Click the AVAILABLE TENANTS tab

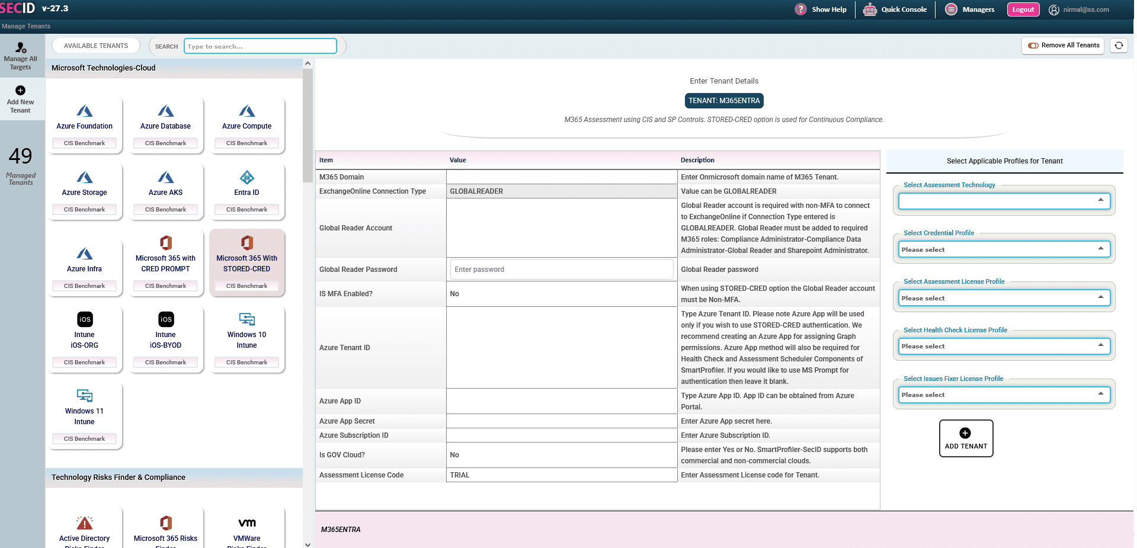[x=96, y=46]
